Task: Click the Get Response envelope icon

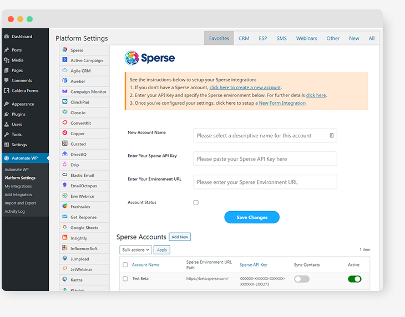Action: pos(65,217)
